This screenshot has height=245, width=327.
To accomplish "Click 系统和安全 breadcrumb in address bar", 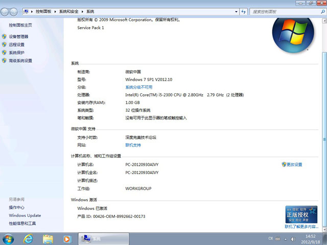I will click(x=68, y=11).
